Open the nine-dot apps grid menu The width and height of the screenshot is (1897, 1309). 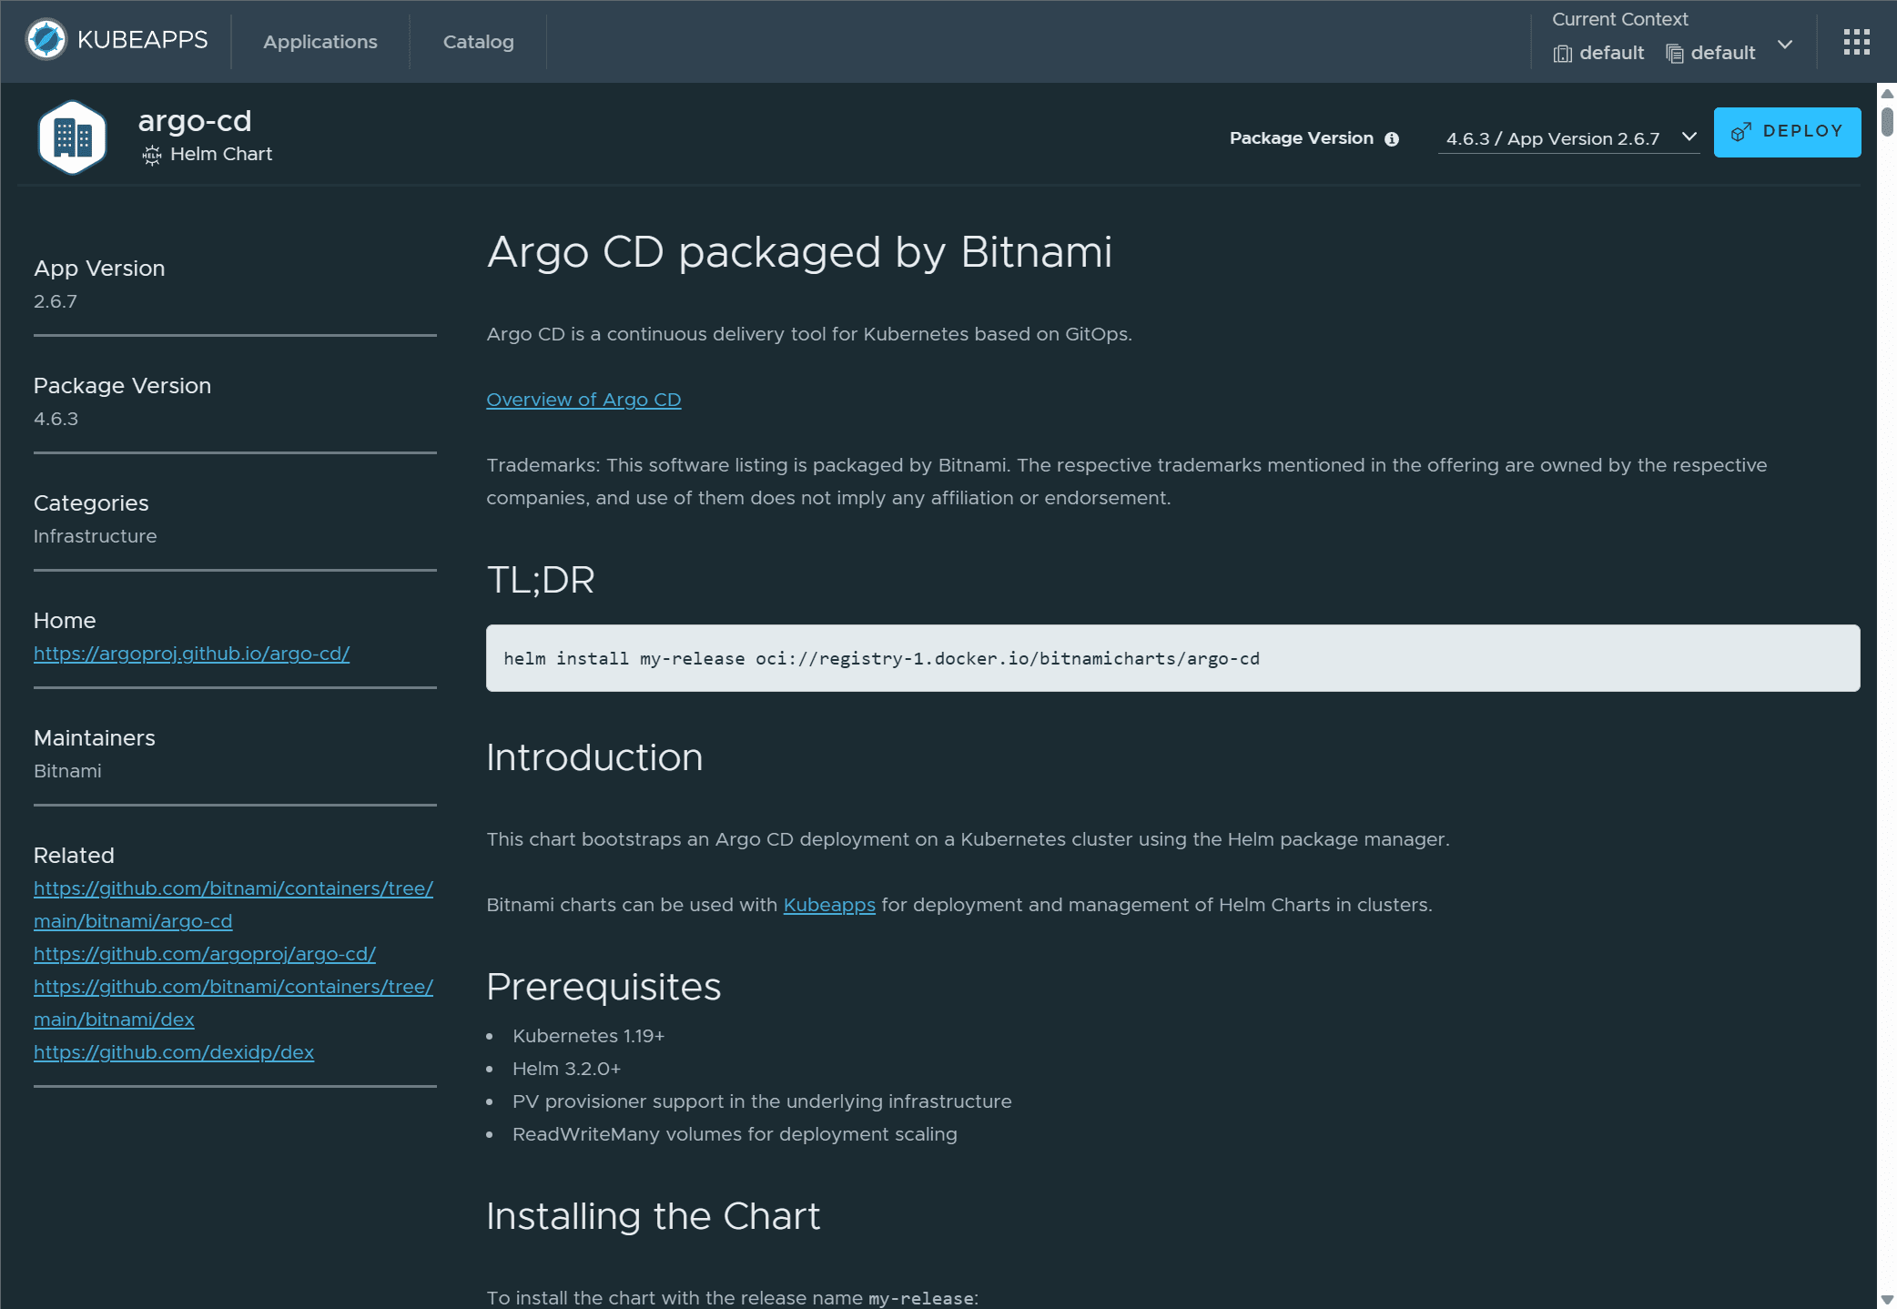coord(1856,42)
